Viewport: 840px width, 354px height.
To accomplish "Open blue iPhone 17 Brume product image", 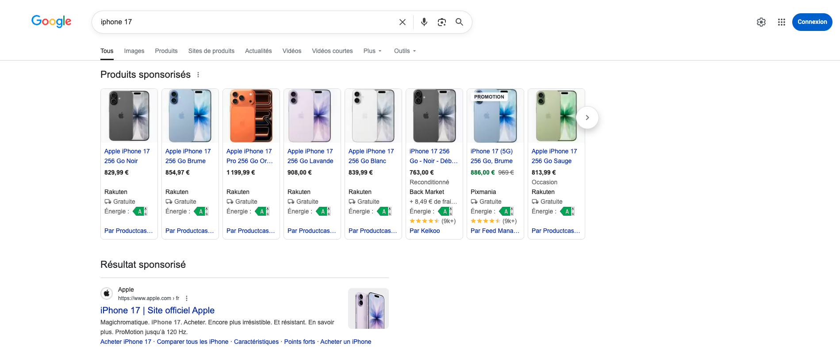I will 190,116.
